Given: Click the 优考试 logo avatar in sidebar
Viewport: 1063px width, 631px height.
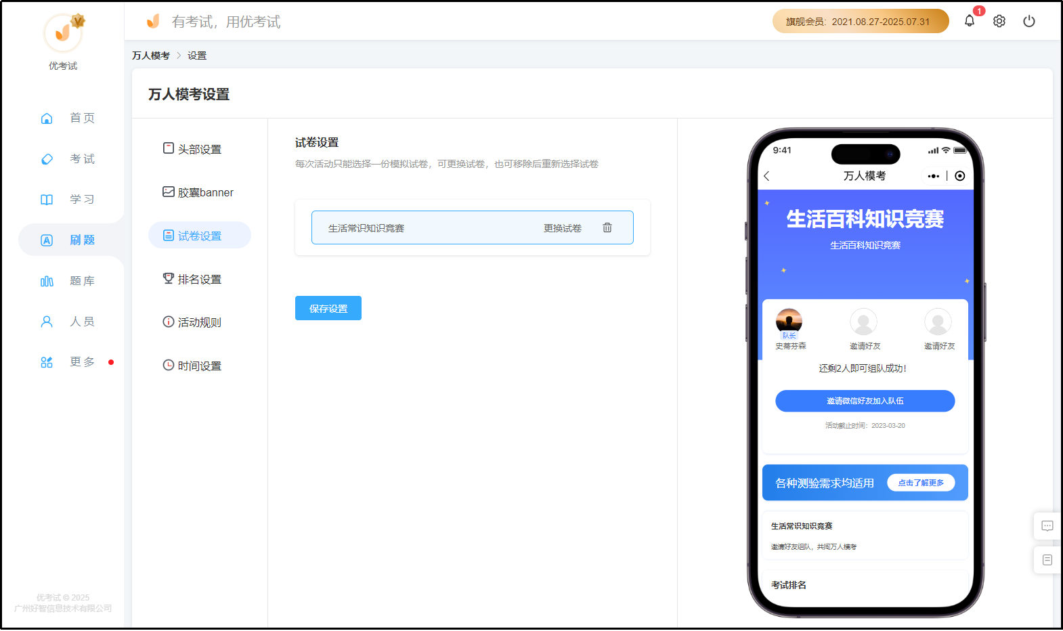Looking at the screenshot, I should tap(63, 32).
